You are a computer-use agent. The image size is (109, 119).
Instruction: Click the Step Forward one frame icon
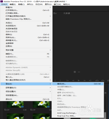tap(85, 80)
